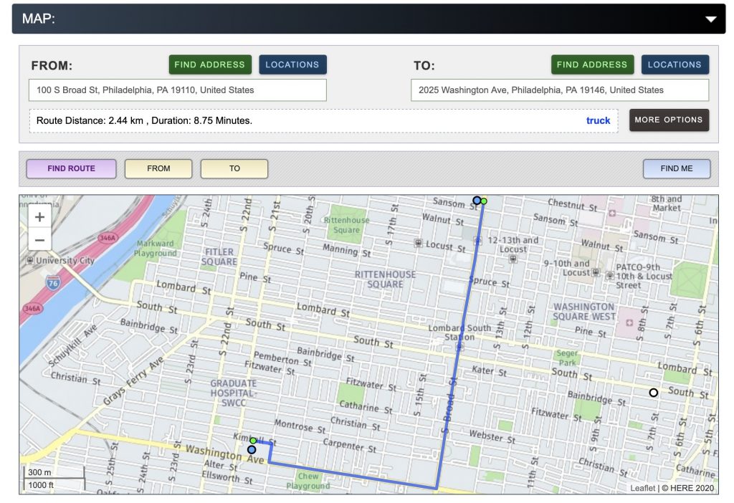The image size is (734, 503).
Task: Open the Leaflet attribution link
Action: [642, 488]
